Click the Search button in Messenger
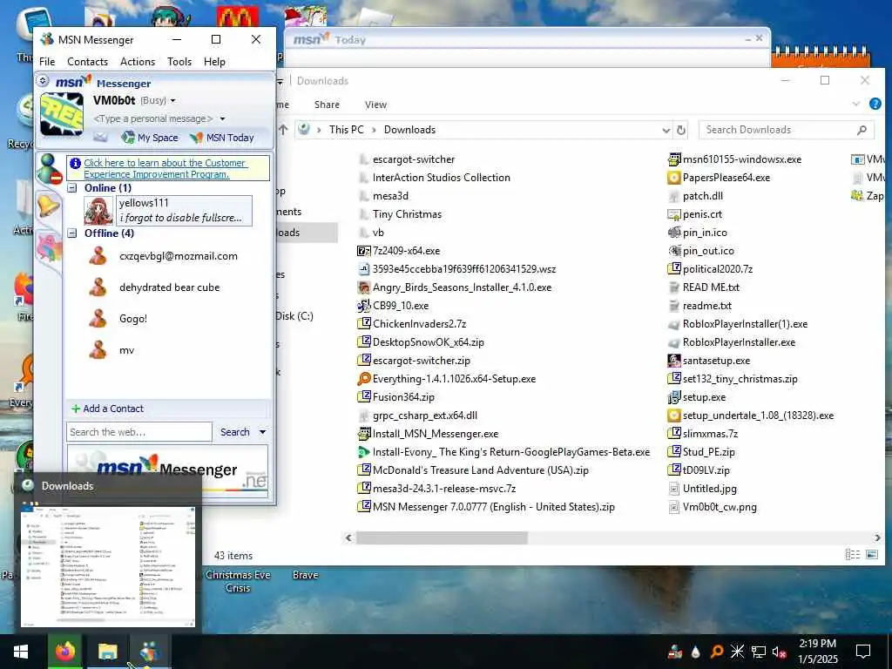Screen dimensions: 892x669 pyautogui.click(x=235, y=432)
